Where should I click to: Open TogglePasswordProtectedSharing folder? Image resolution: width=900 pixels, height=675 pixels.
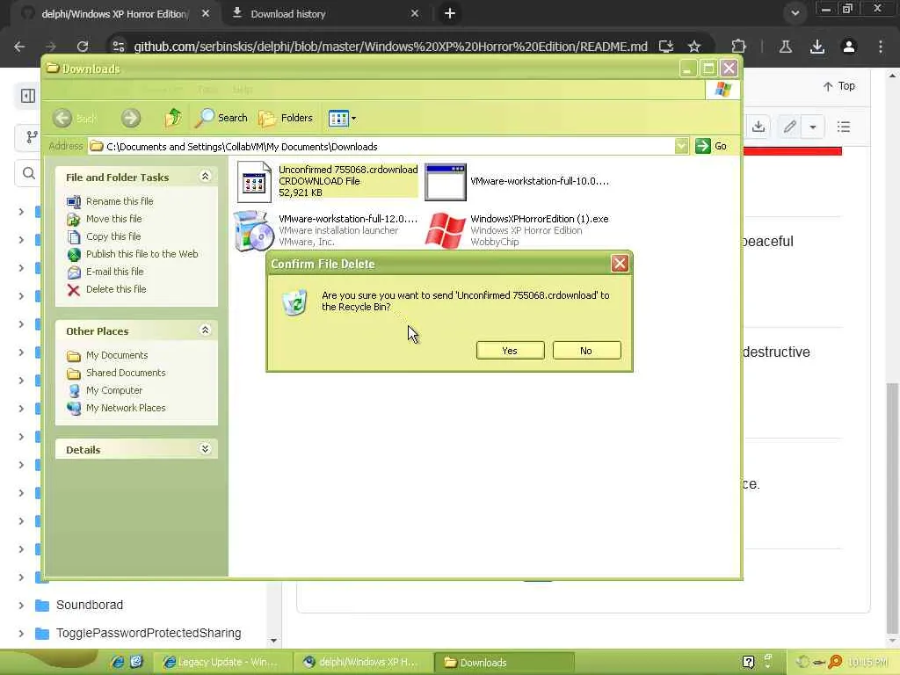[148, 633]
